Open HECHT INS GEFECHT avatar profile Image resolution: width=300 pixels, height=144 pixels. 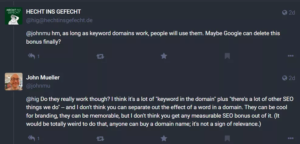coord(14,16)
